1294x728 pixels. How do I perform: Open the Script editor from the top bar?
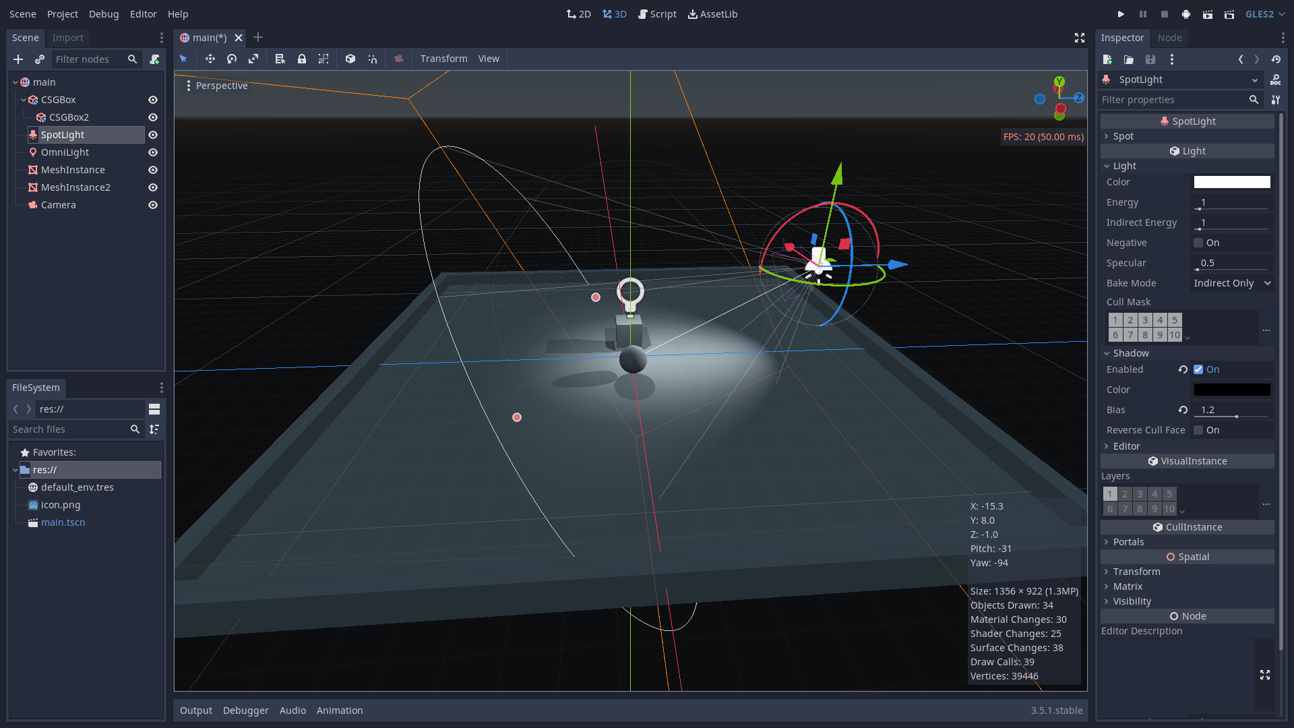click(x=657, y=13)
